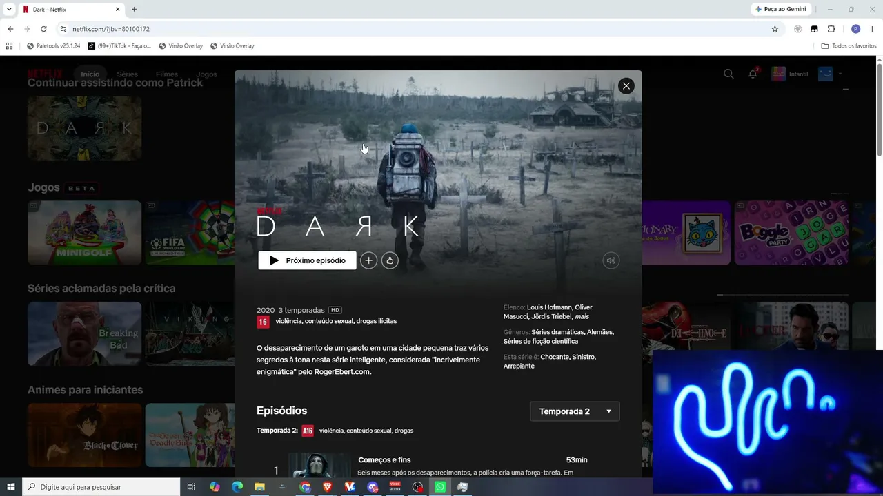Select the Começos e fins episode thumbnail
Viewport: 883px width, 496px height.
click(319, 466)
